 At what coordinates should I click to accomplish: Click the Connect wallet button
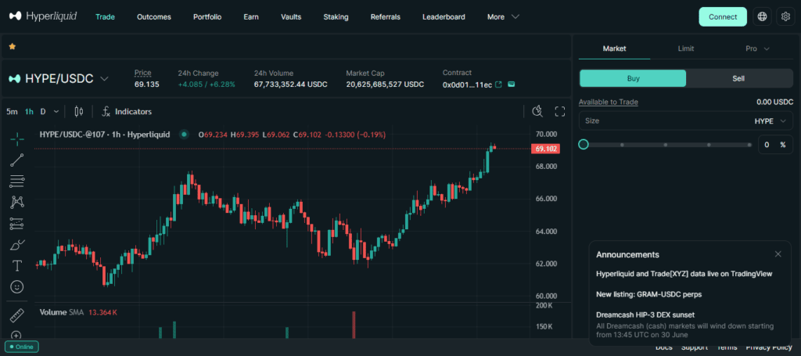click(x=723, y=17)
